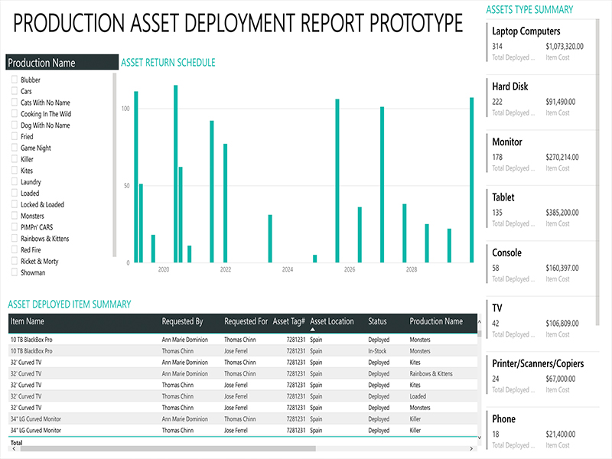Click the sort arrow under Asset Location
Viewport: 612px width, 459px height.
tap(313, 329)
